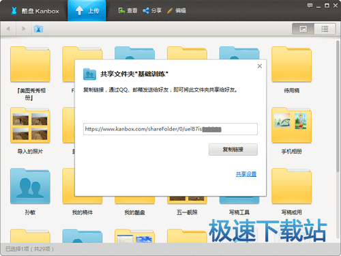Go back with the left arrow
Screen dimensions: 341x256
pyautogui.click(x=8, y=29)
